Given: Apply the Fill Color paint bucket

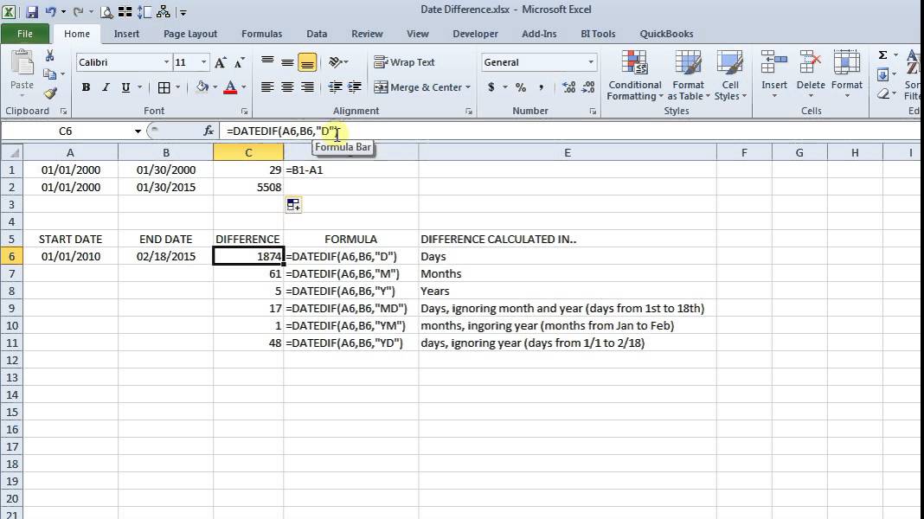Looking at the screenshot, I should click(x=202, y=87).
